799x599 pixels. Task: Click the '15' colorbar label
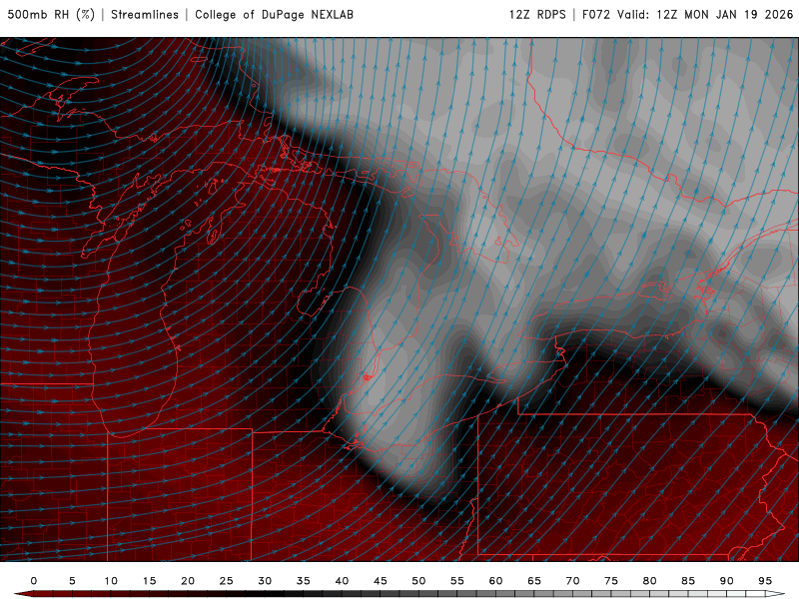149,581
